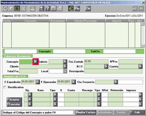The height and width of the screenshot is (116, 146).
Task: Click the Concepto column header in the table
Action: pos(30,21)
